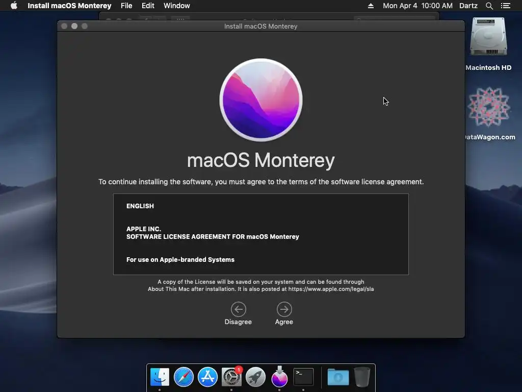Click the apple.com/legal/sla URL text
Image resolution: width=522 pixels, height=392 pixels.
(x=331, y=289)
